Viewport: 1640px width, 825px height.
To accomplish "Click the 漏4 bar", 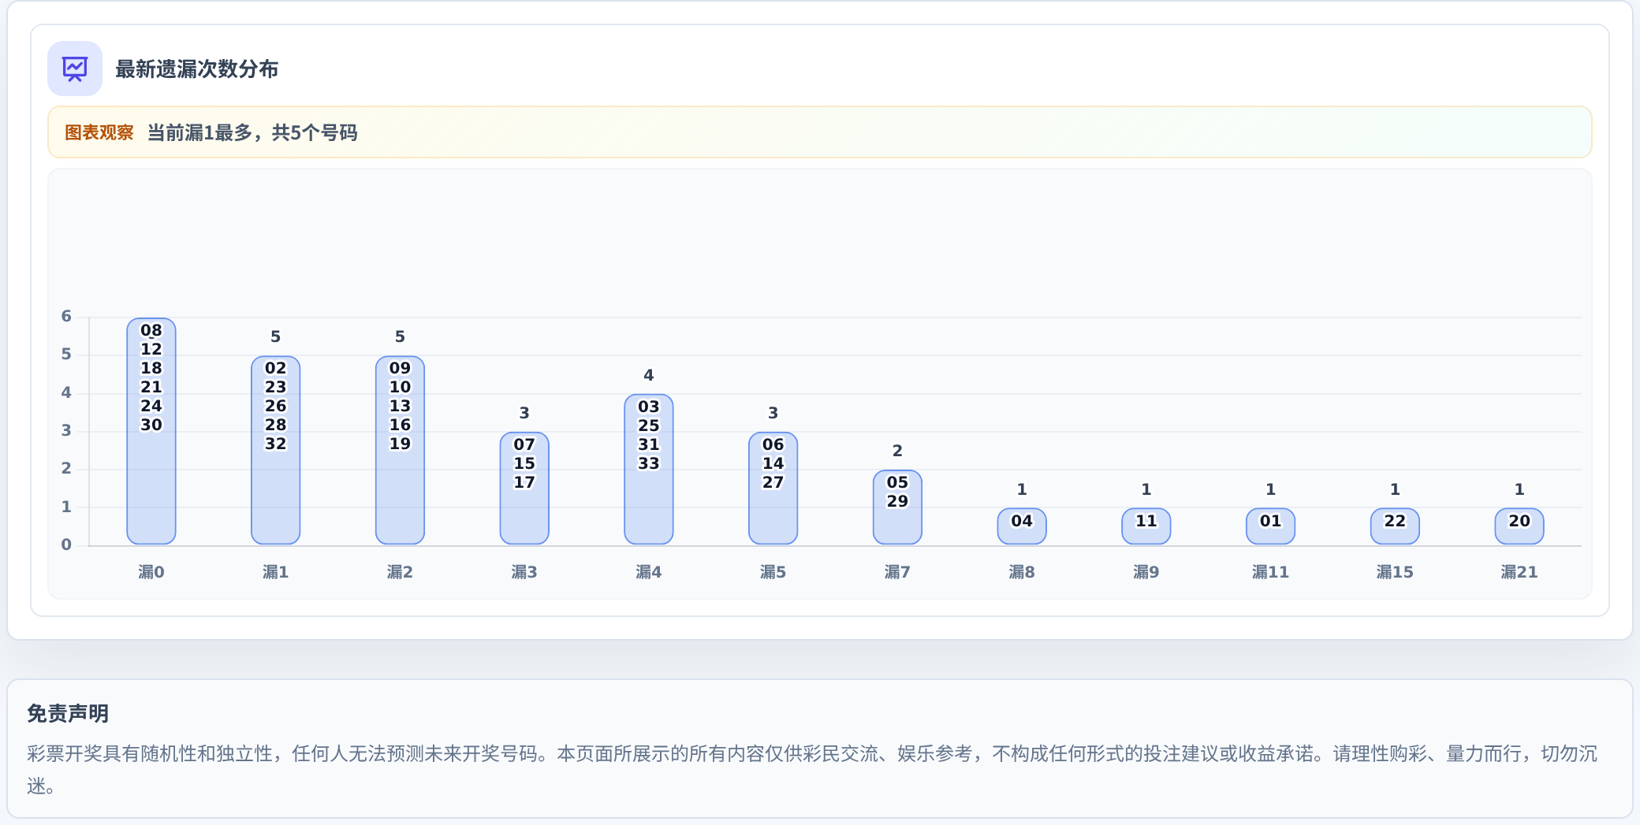I will [x=649, y=469].
